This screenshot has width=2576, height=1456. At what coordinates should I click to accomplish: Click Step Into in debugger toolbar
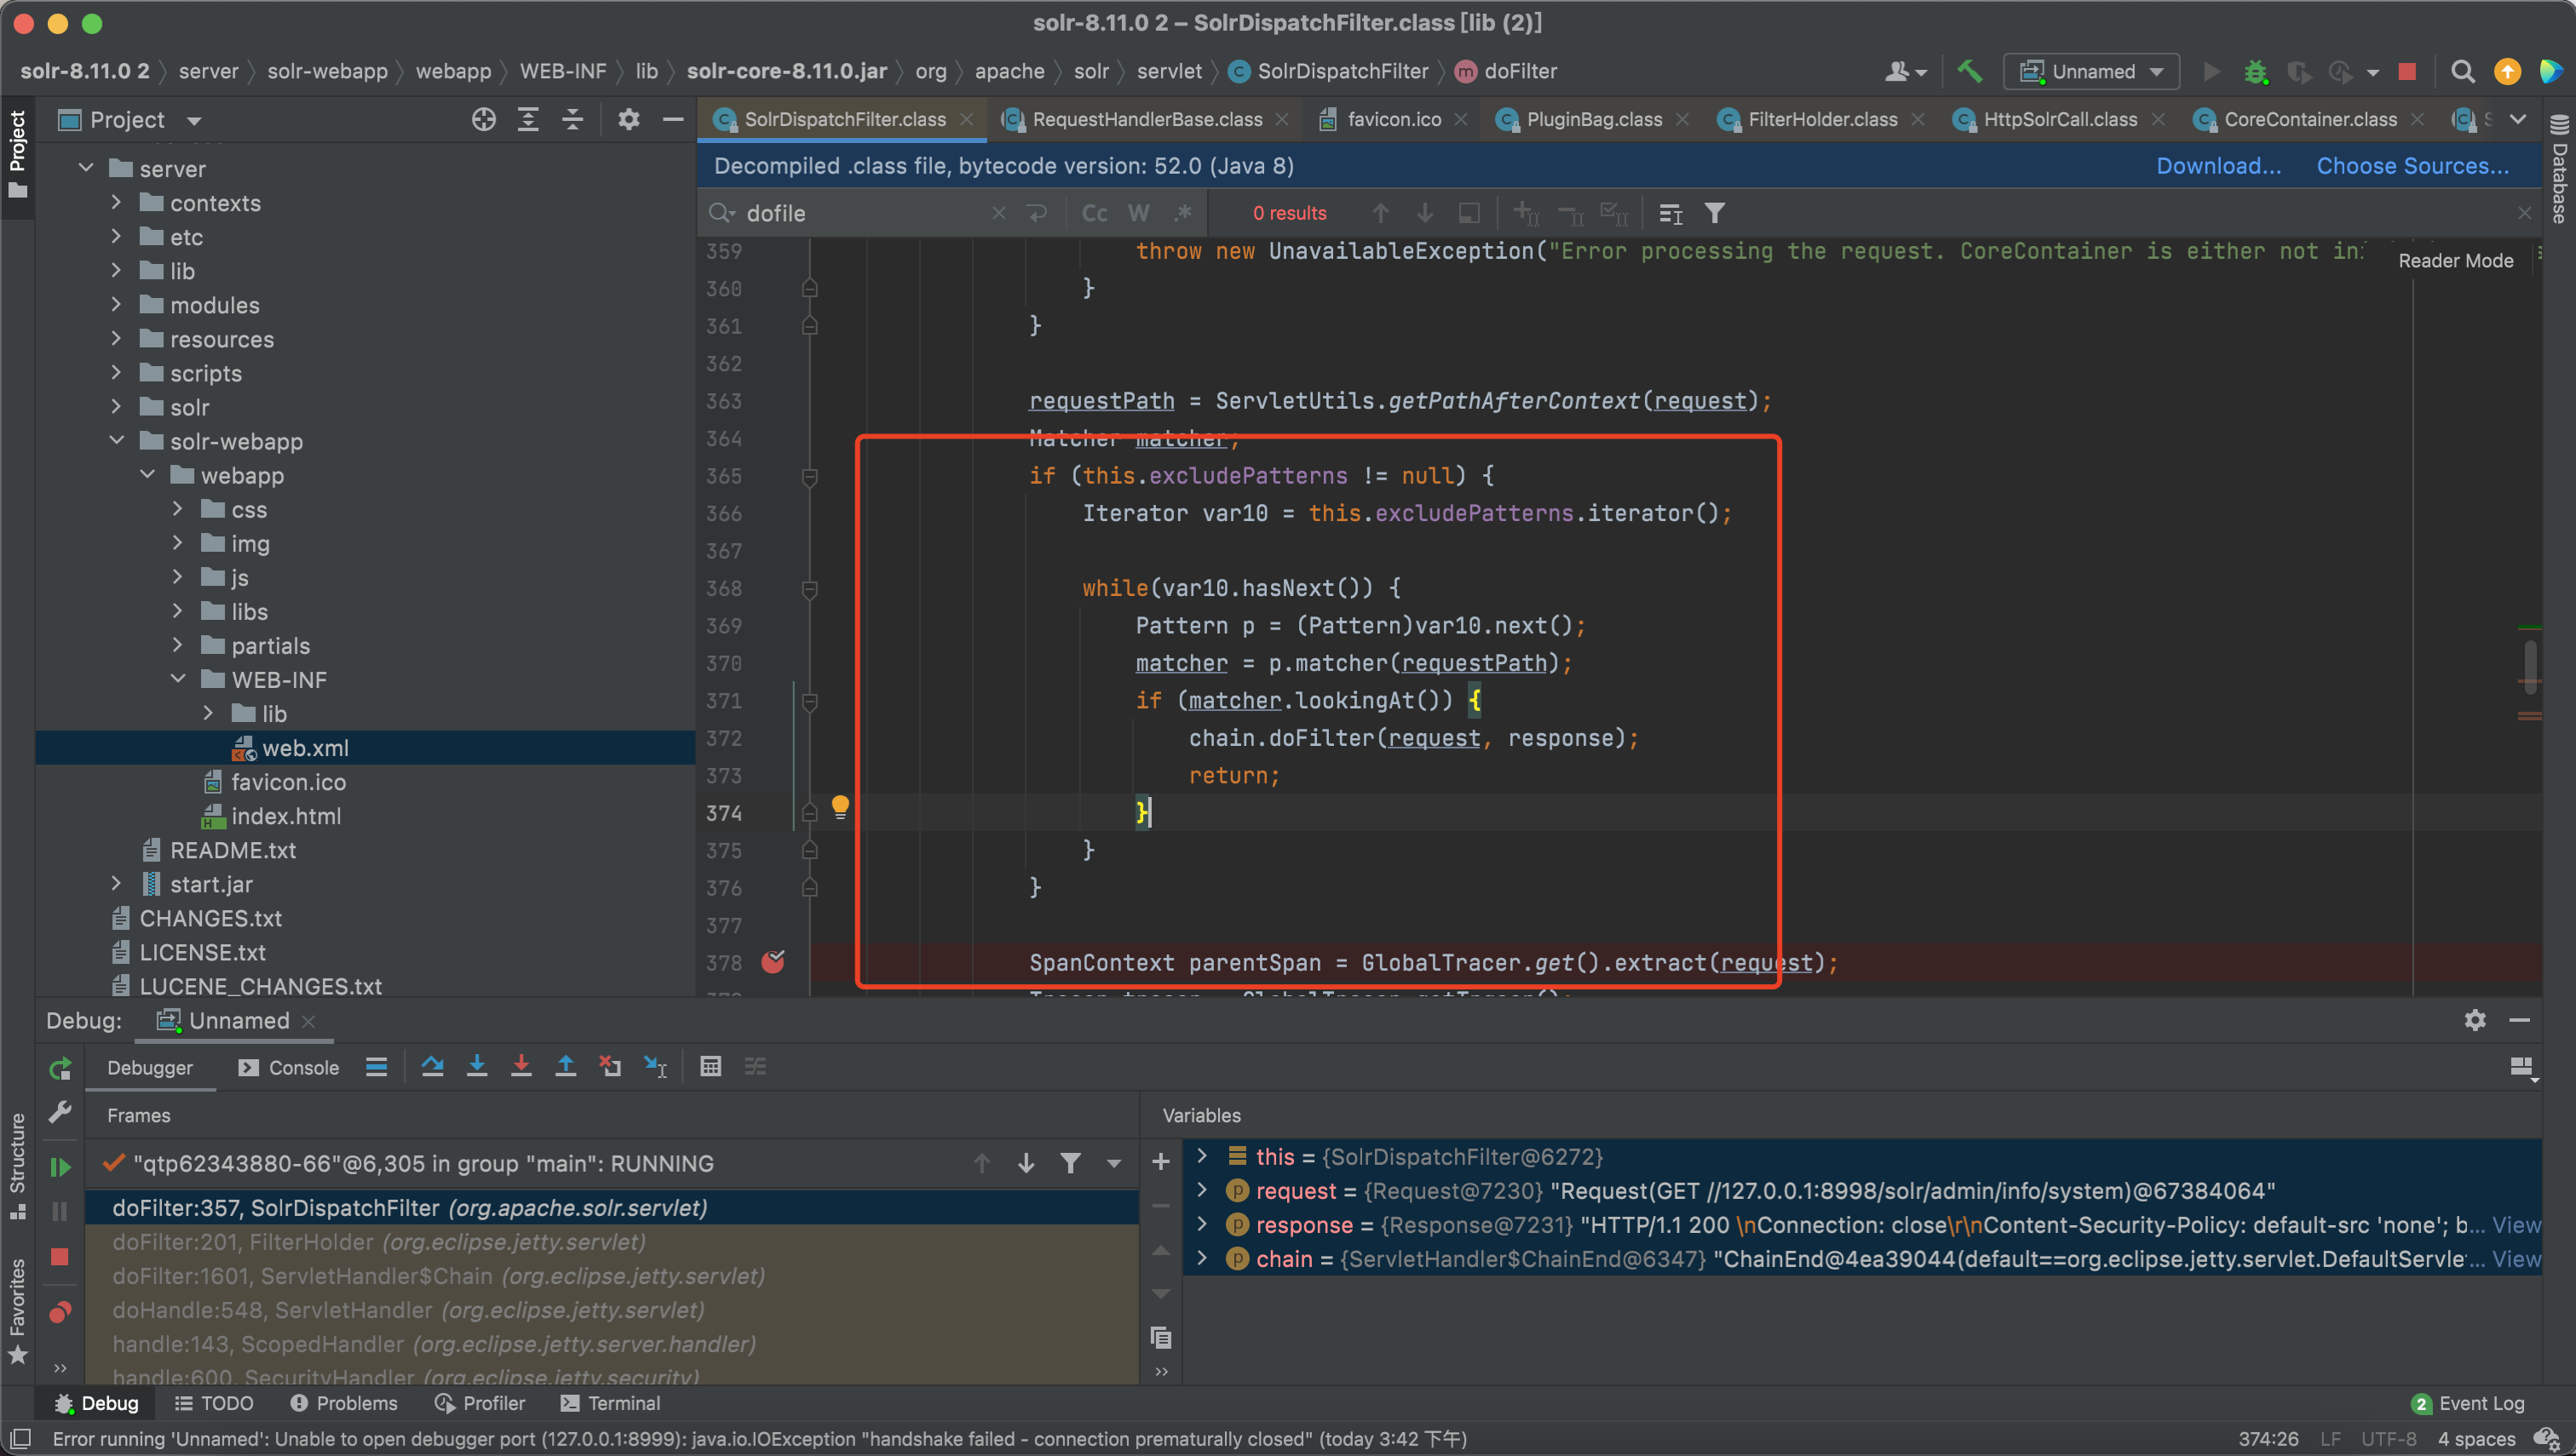(477, 1066)
